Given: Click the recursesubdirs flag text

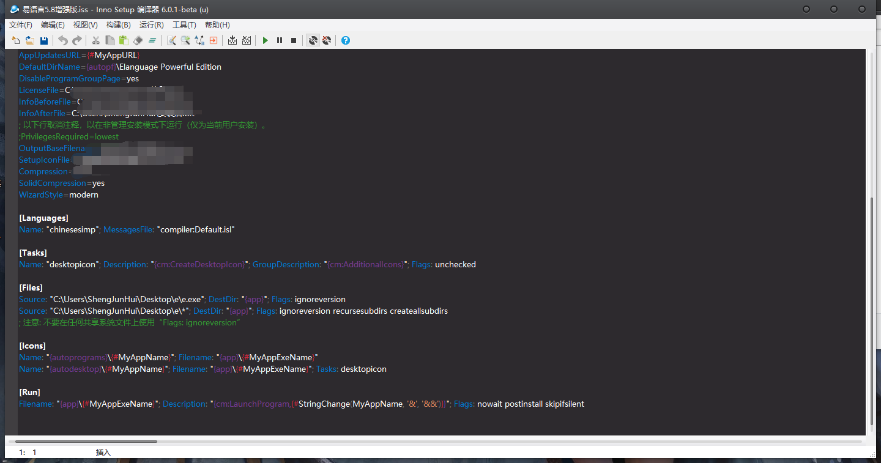Looking at the screenshot, I should pyautogui.click(x=361, y=311).
